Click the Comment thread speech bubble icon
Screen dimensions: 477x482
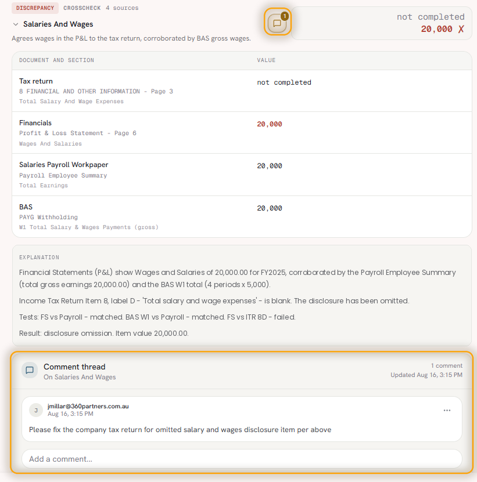point(30,371)
